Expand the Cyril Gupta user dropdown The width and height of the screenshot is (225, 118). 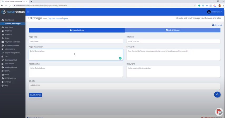pos(215,12)
